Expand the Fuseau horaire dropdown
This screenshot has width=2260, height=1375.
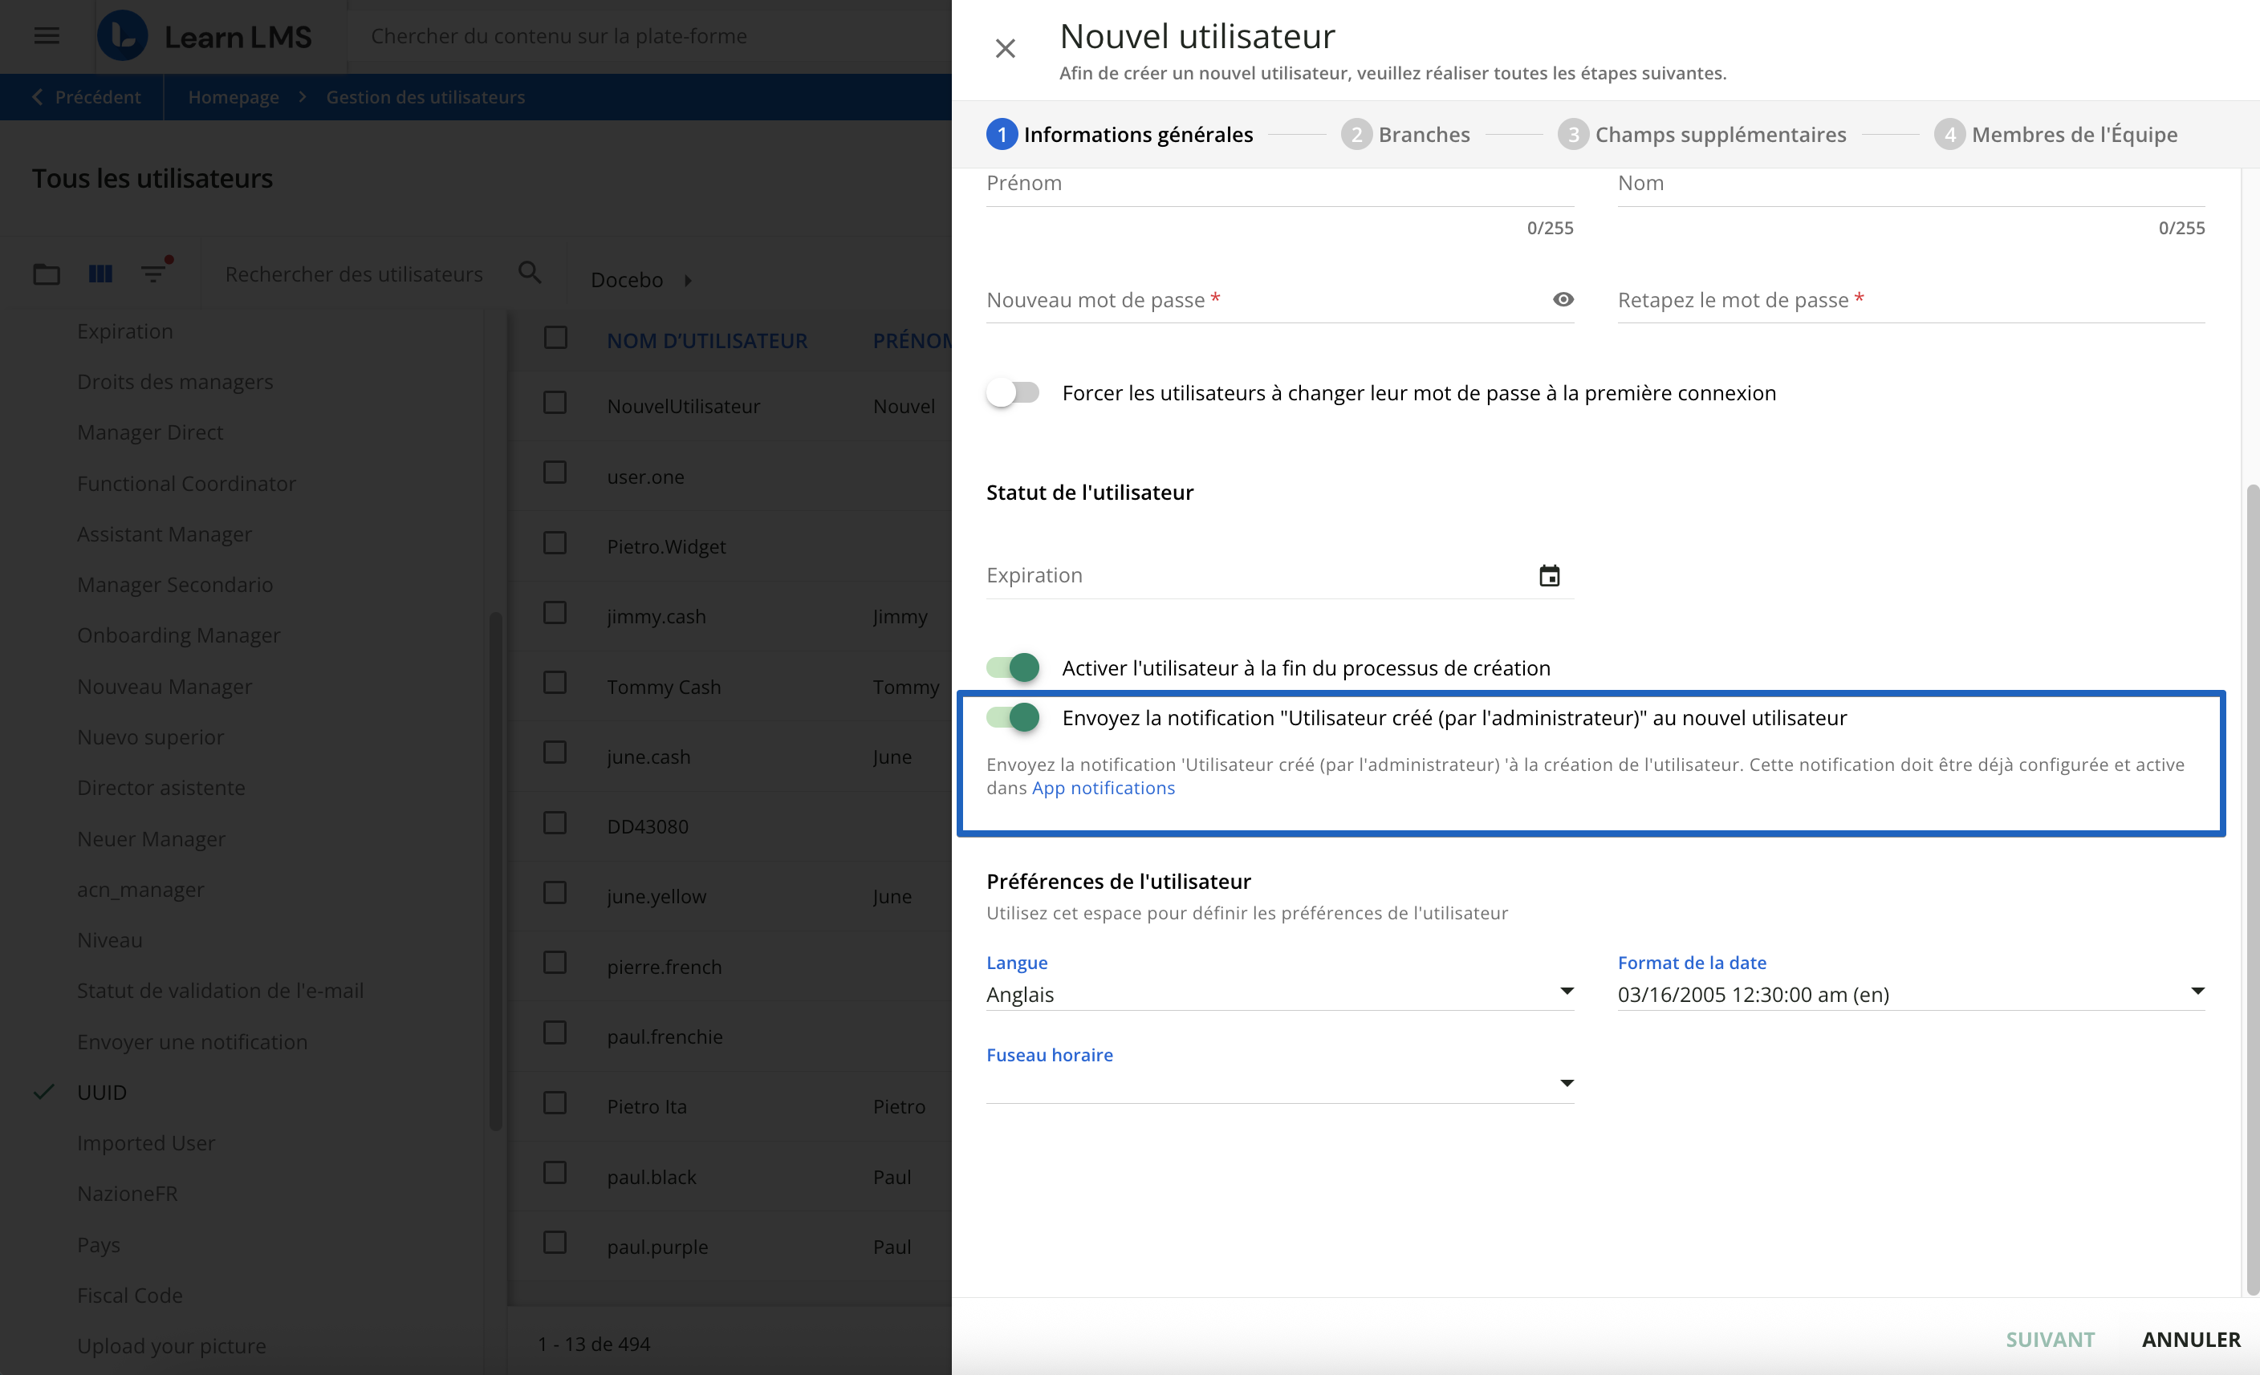pos(1567,1082)
